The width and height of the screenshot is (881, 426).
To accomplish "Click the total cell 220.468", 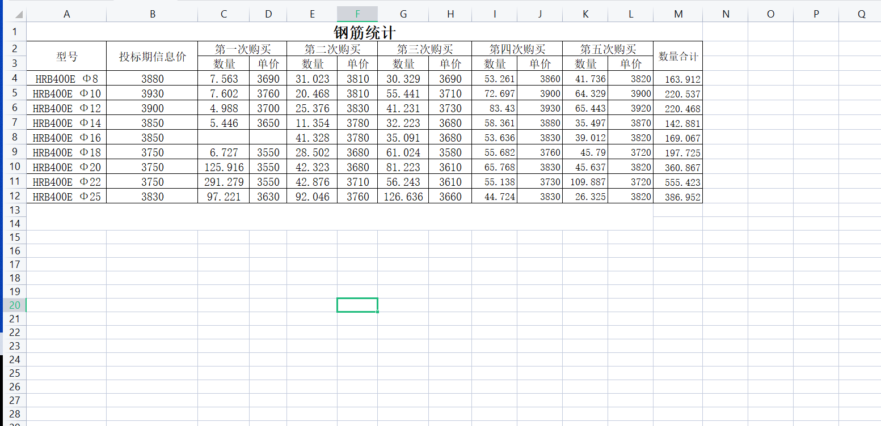I will 678,108.
